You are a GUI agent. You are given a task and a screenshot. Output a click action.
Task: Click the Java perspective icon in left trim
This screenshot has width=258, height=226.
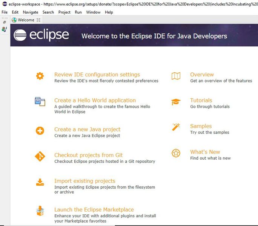pyautogui.click(x=5, y=29)
